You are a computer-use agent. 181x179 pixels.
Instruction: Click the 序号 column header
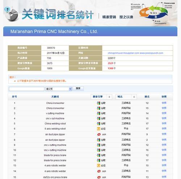(x=14, y=97)
